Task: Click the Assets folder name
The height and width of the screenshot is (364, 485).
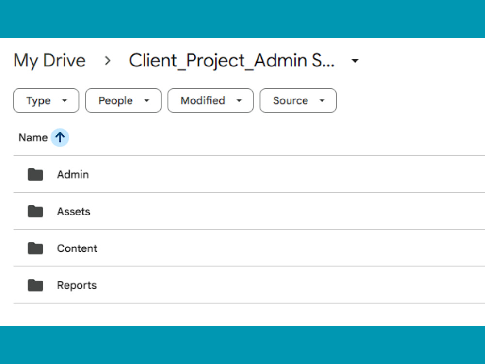Action: click(x=74, y=212)
